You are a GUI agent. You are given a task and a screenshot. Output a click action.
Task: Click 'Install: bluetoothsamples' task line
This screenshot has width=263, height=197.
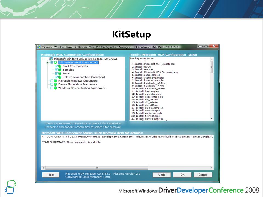coord(148,80)
